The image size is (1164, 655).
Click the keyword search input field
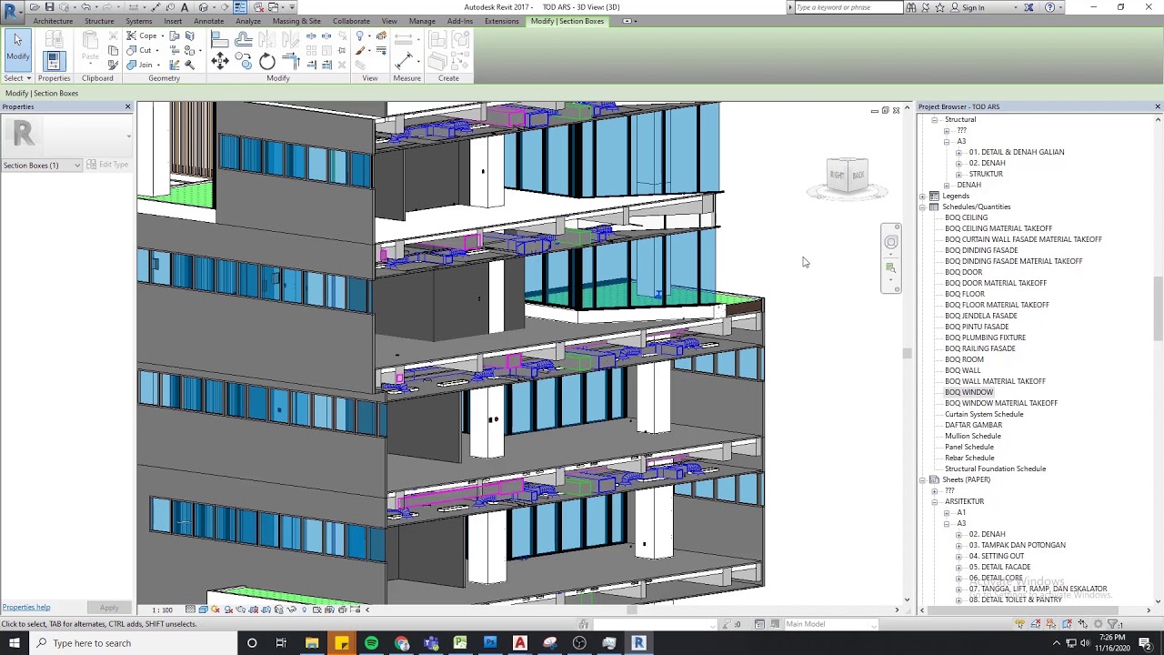click(848, 7)
